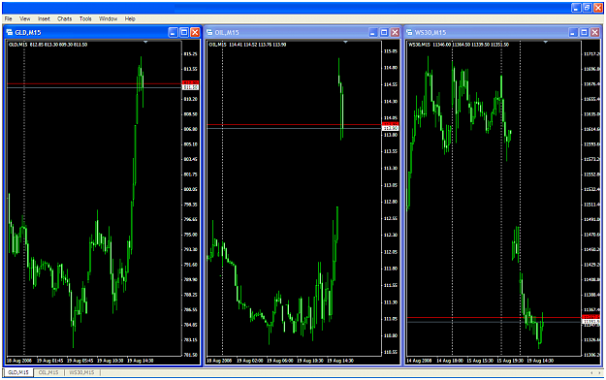Image resolution: width=606 pixels, height=380 pixels.
Task: Click '15 Aug 19:30' on WS30 time axis
Action: pos(510,361)
